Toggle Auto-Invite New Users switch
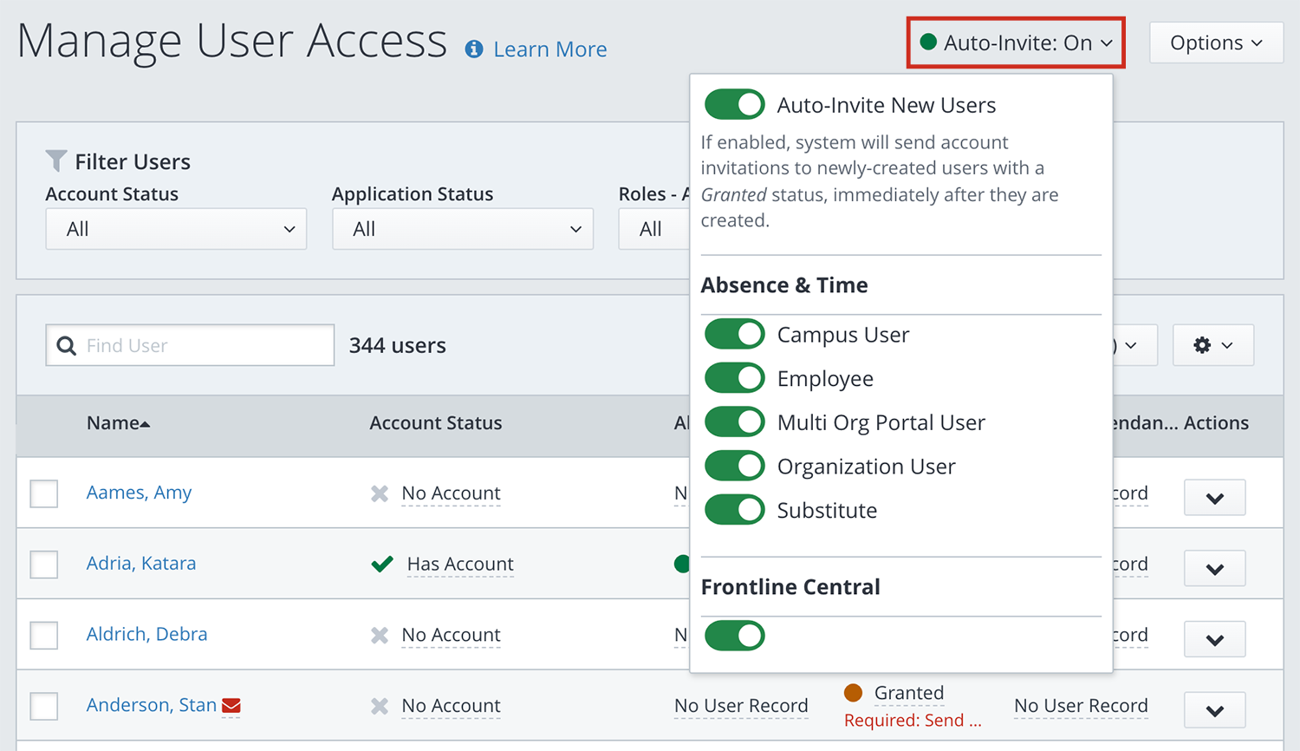 [734, 105]
